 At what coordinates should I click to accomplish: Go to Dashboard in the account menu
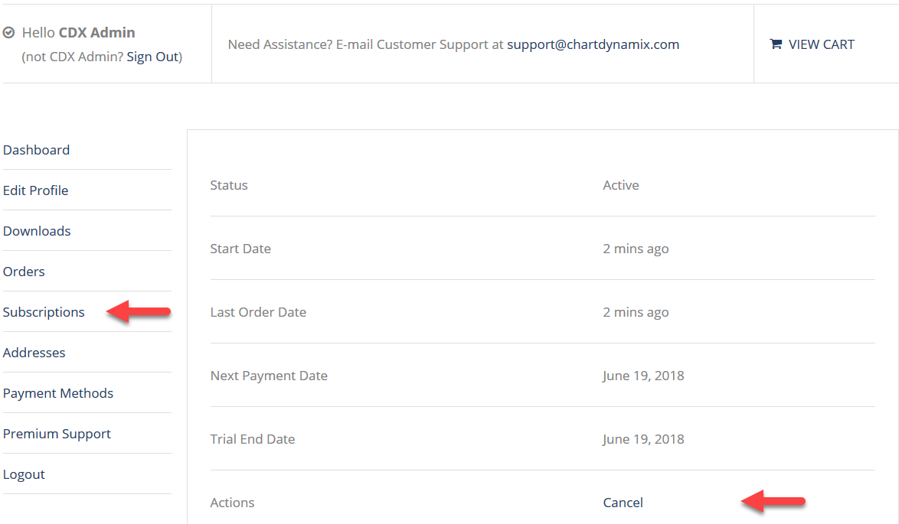[36, 150]
